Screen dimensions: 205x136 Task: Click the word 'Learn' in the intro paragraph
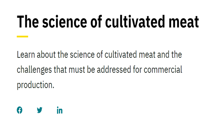pos(26,55)
